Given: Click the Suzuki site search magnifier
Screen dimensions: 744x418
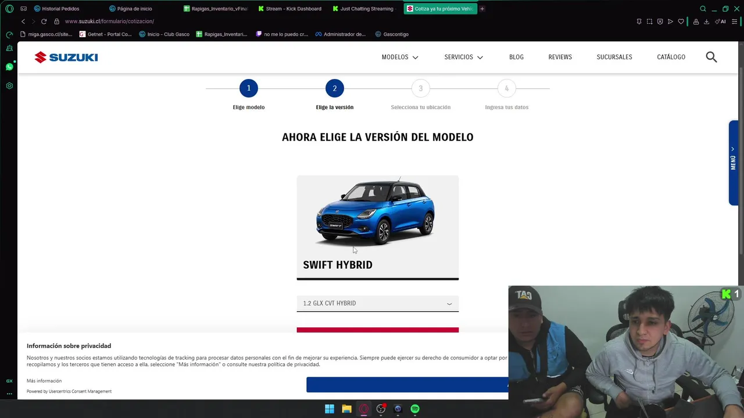Looking at the screenshot, I should click(711, 57).
